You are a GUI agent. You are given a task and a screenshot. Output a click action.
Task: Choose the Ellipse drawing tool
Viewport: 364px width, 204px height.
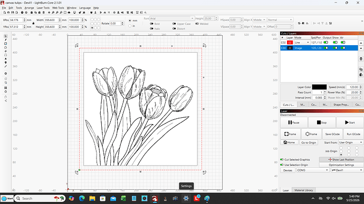(6, 47)
